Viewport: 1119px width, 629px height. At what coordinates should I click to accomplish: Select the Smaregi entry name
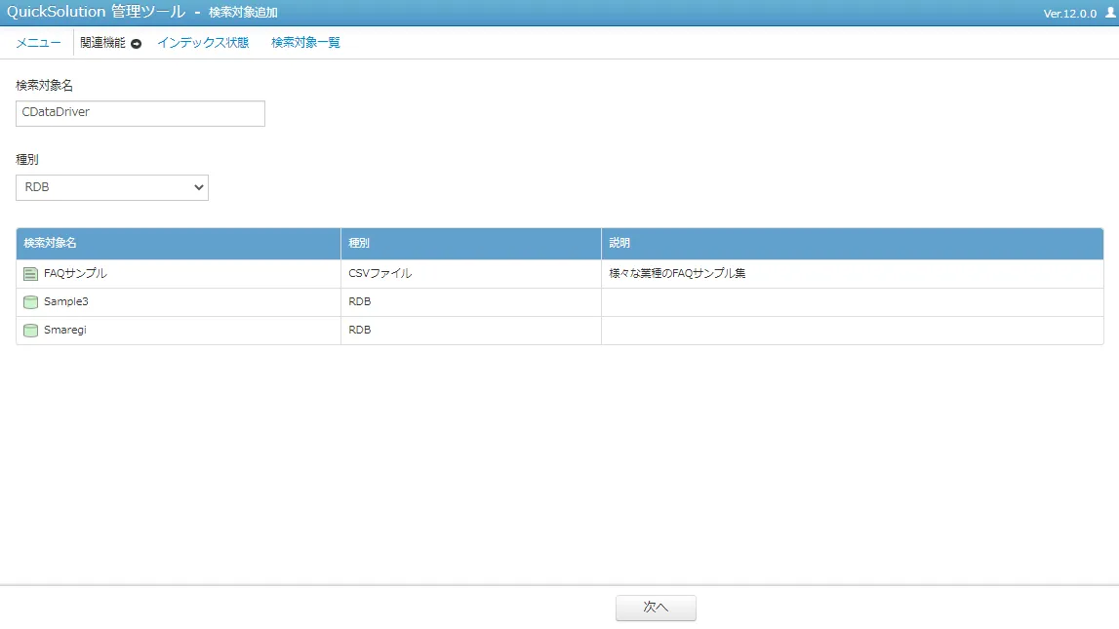point(65,331)
